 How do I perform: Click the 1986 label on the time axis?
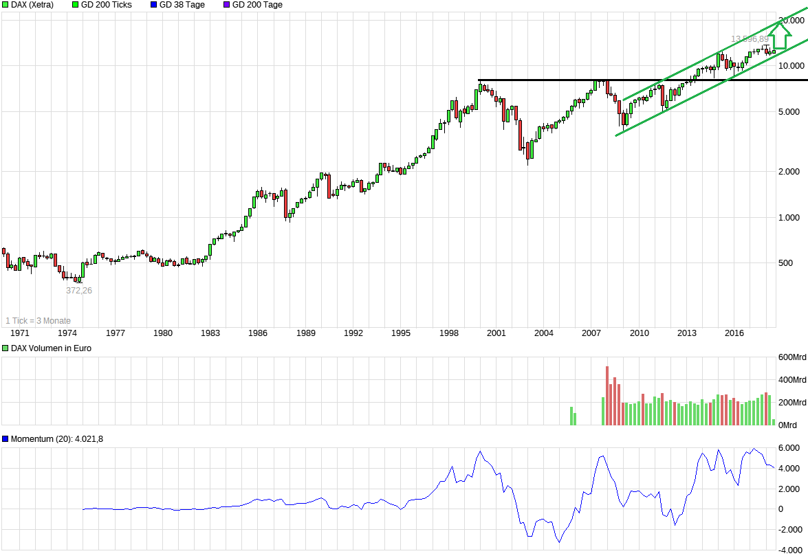(x=258, y=333)
